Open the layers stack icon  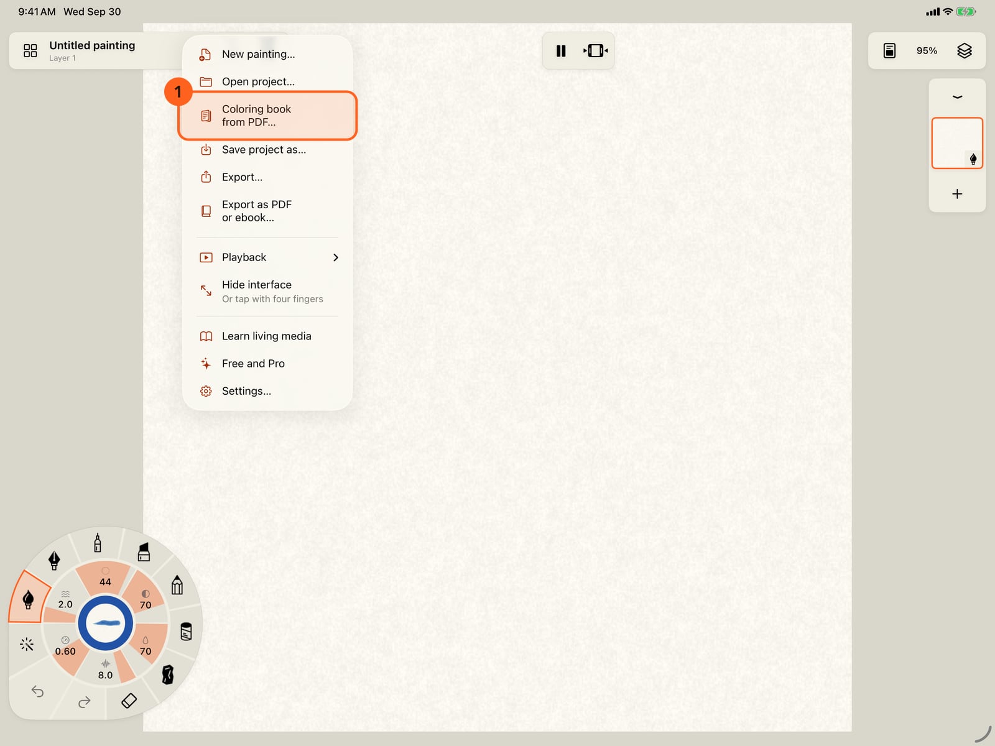pos(964,51)
